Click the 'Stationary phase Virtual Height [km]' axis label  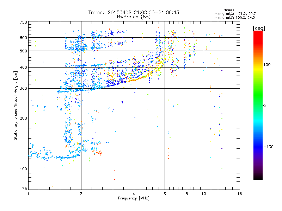(x=16, y=105)
